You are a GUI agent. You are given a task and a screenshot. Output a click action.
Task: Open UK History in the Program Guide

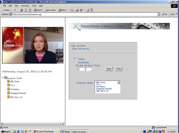tap(15, 89)
